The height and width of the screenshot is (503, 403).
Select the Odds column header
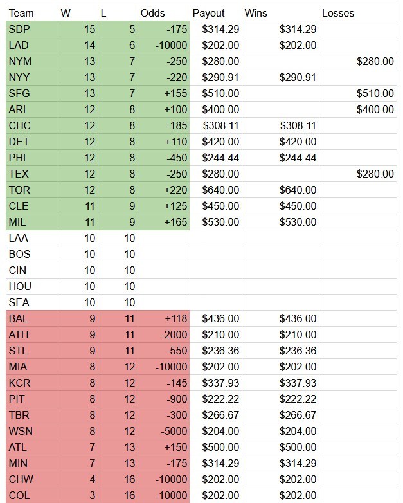point(164,14)
